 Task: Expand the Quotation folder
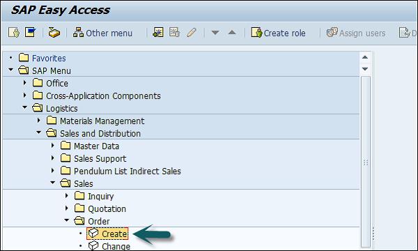67,208
